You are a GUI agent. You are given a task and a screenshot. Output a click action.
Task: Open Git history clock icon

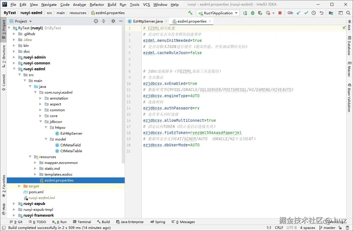314,13
